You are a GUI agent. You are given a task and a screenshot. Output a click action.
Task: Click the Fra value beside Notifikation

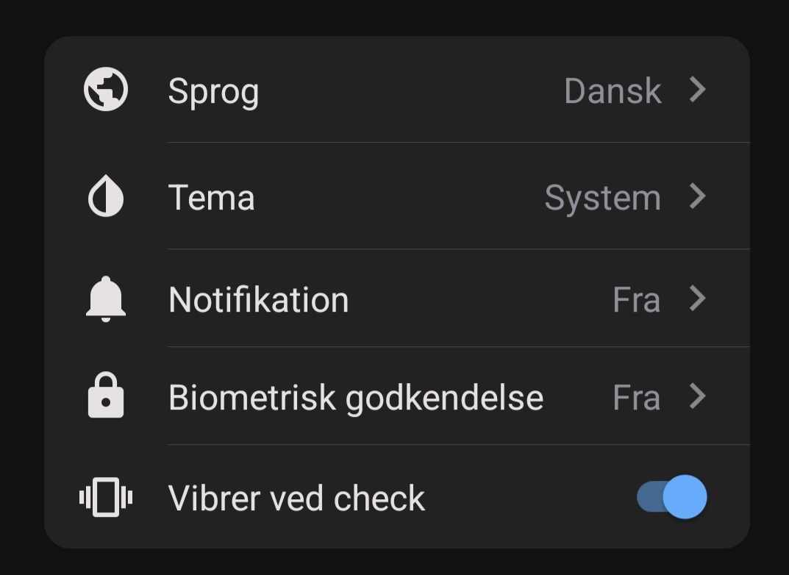click(636, 300)
